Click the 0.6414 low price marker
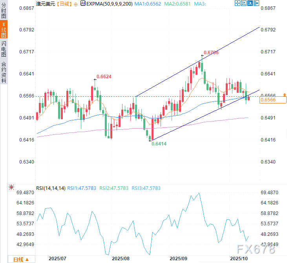 (159, 144)
